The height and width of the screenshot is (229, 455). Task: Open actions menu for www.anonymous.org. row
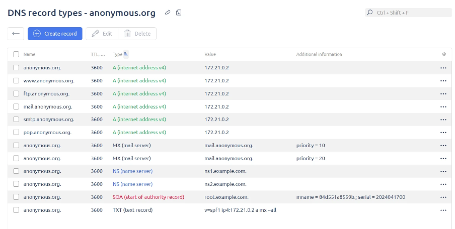click(x=443, y=81)
